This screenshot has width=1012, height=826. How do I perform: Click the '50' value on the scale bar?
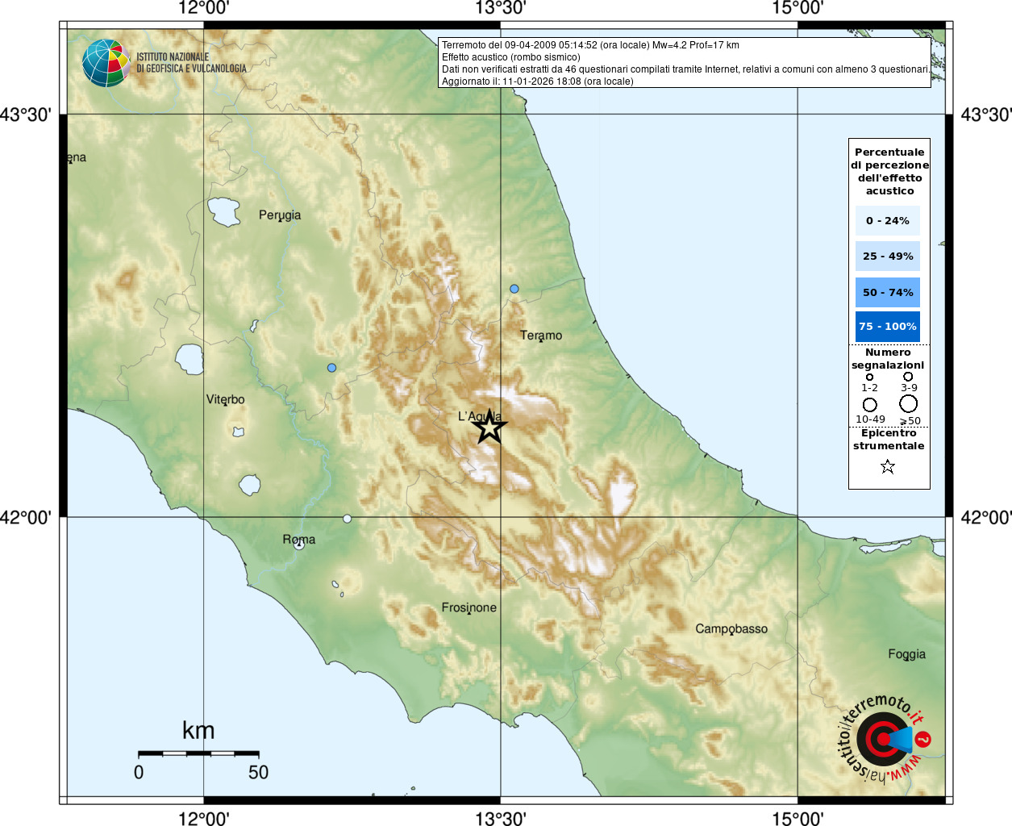tap(258, 772)
